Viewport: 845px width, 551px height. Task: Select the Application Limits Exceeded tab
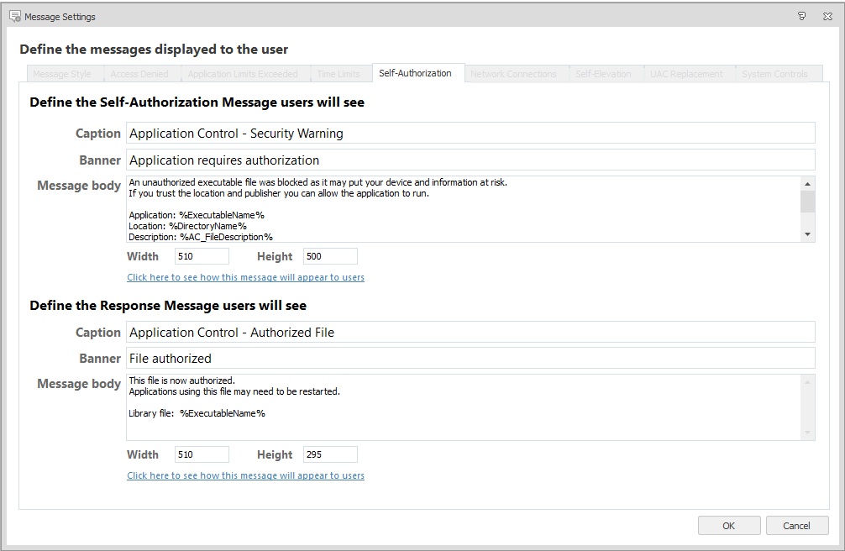tap(242, 74)
